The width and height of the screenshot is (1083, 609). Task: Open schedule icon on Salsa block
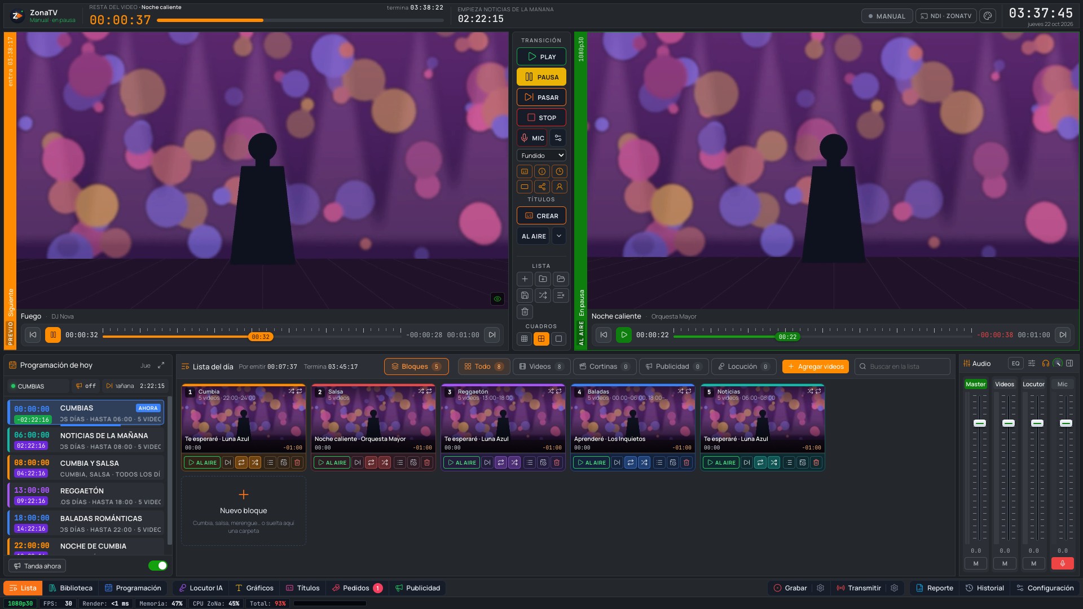click(x=413, y=462)
